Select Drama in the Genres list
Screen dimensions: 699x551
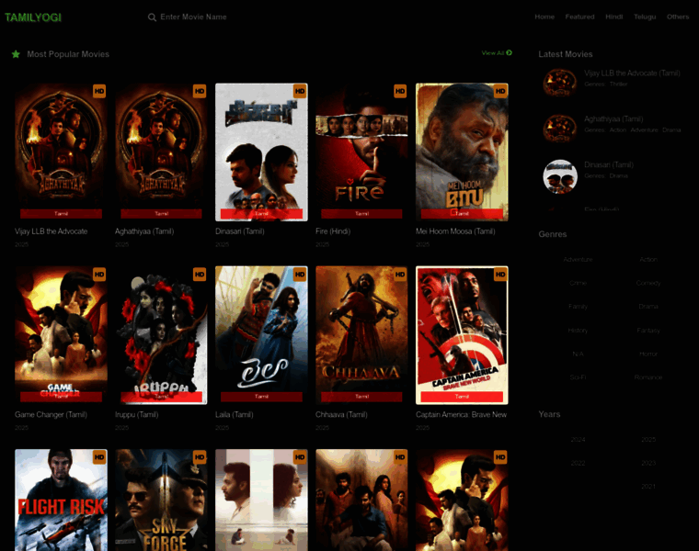click(648, 307)
